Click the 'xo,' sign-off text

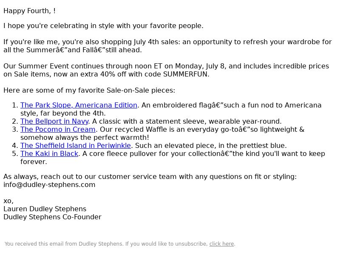(8, 201)
